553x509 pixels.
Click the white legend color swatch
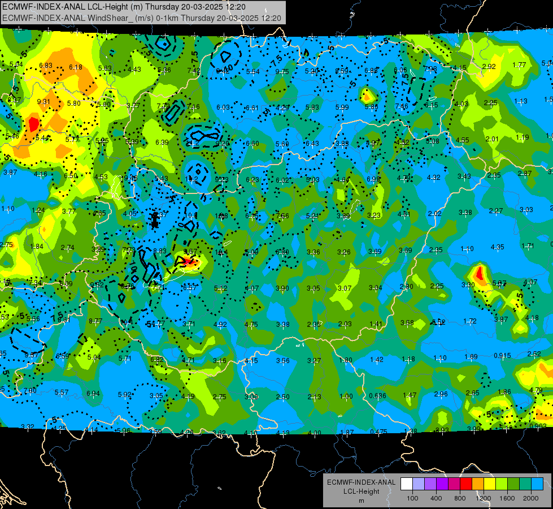point(407,484)
